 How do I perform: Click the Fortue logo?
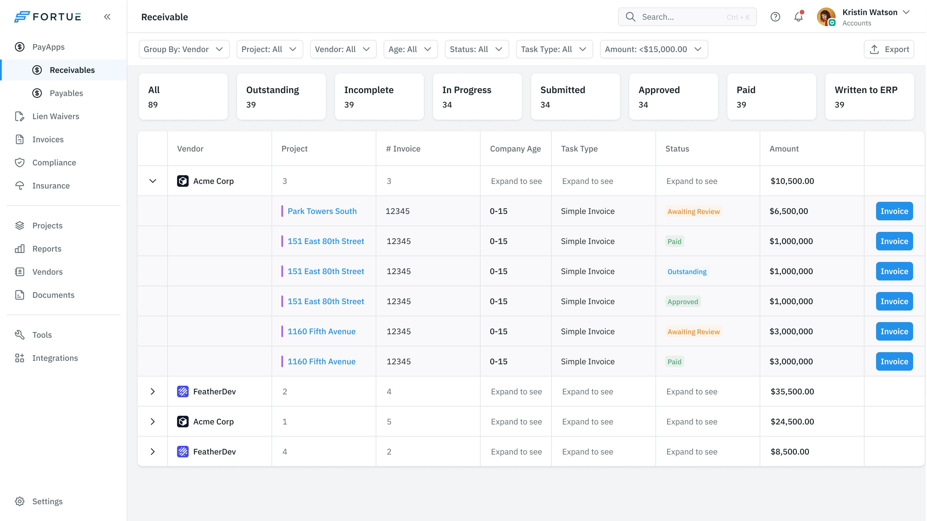[48, 17]
